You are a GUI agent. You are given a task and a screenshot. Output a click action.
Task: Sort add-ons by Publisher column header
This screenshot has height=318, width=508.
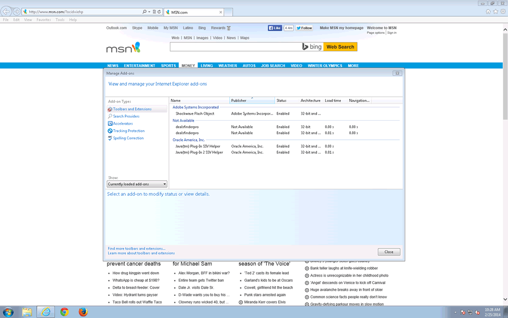(x=252, y=100)
